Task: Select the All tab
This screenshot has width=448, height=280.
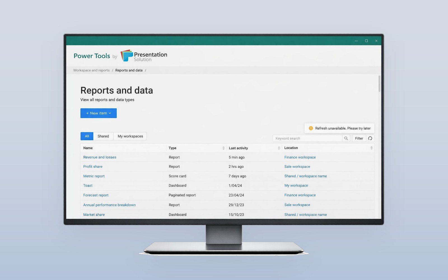Action: coord(87,136)
